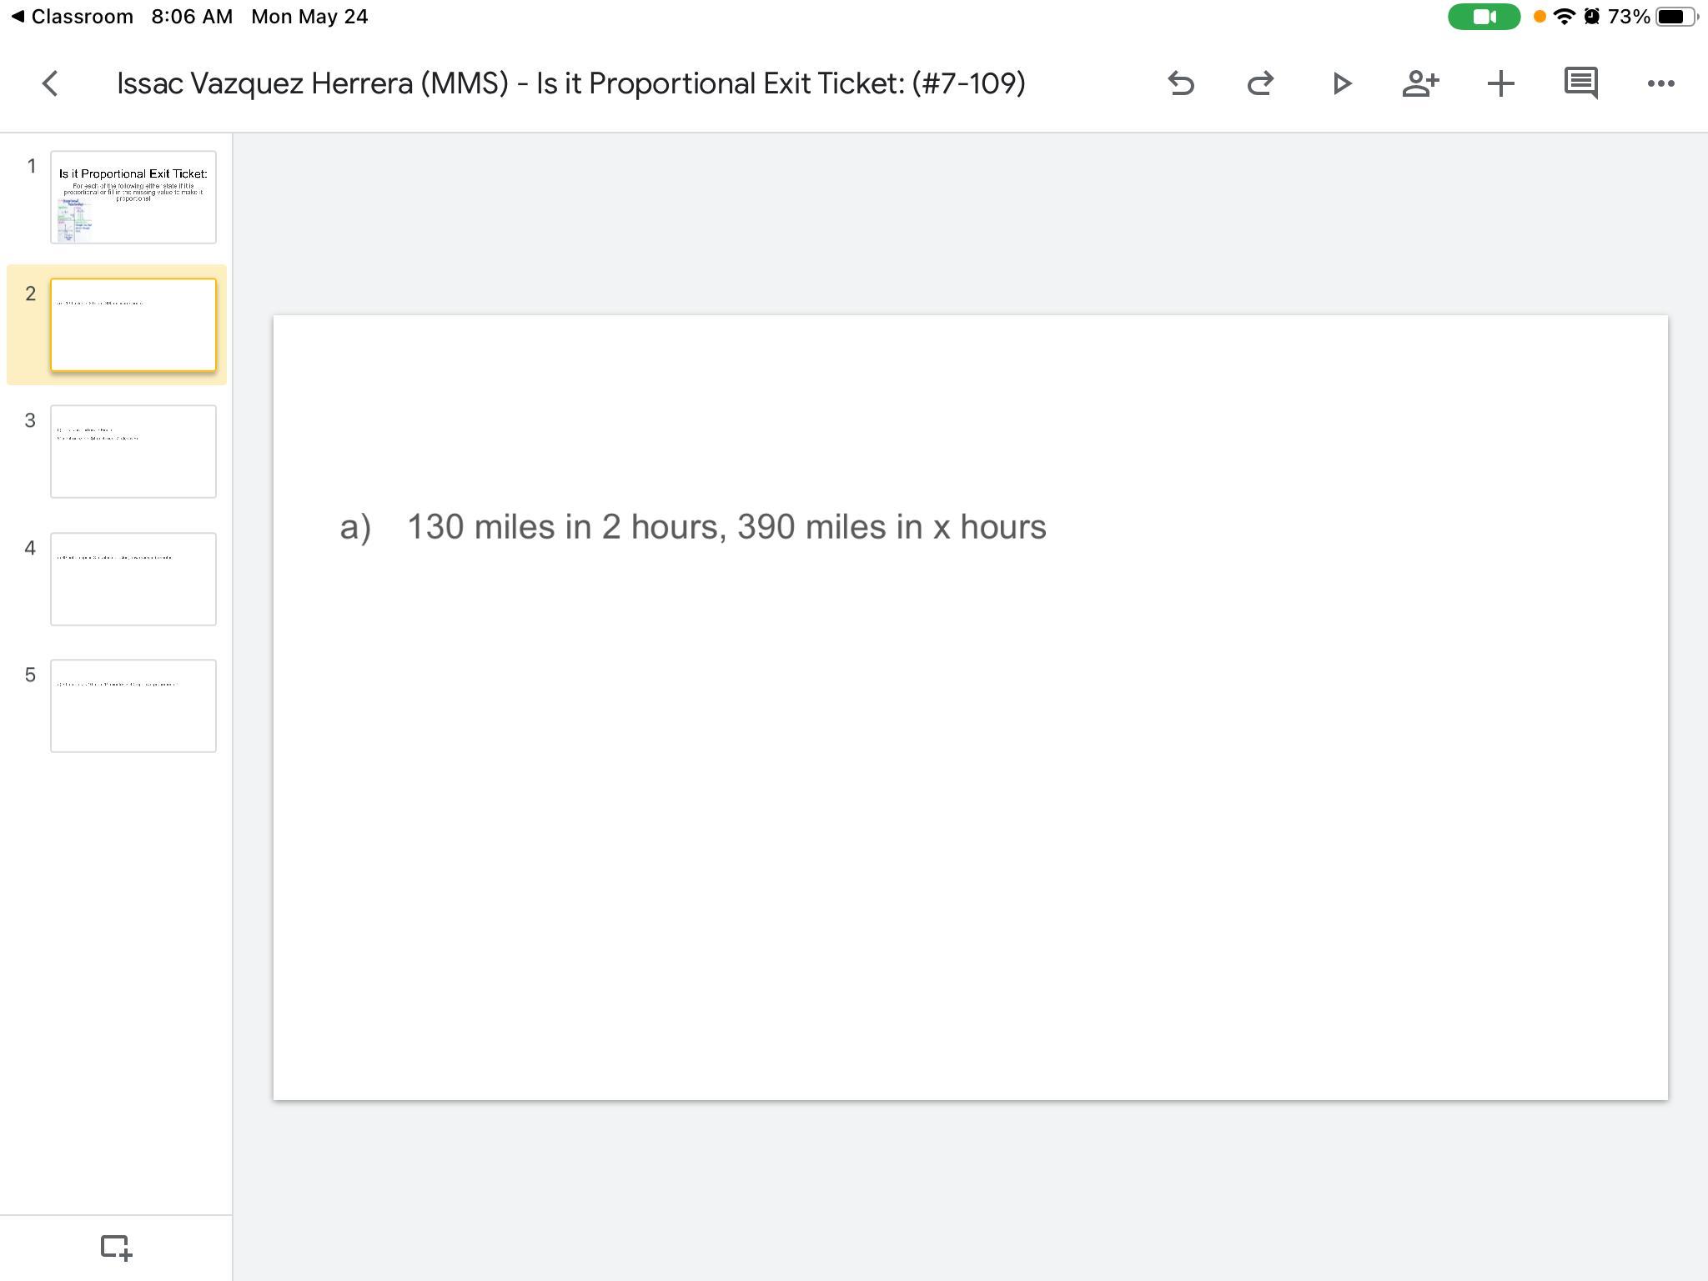1708x1281 pixels.
Task: Open slide 5 thumbnail
Action: 133,706
